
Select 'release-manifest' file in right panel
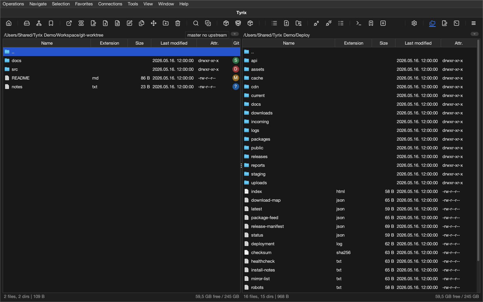click(359, 226)
